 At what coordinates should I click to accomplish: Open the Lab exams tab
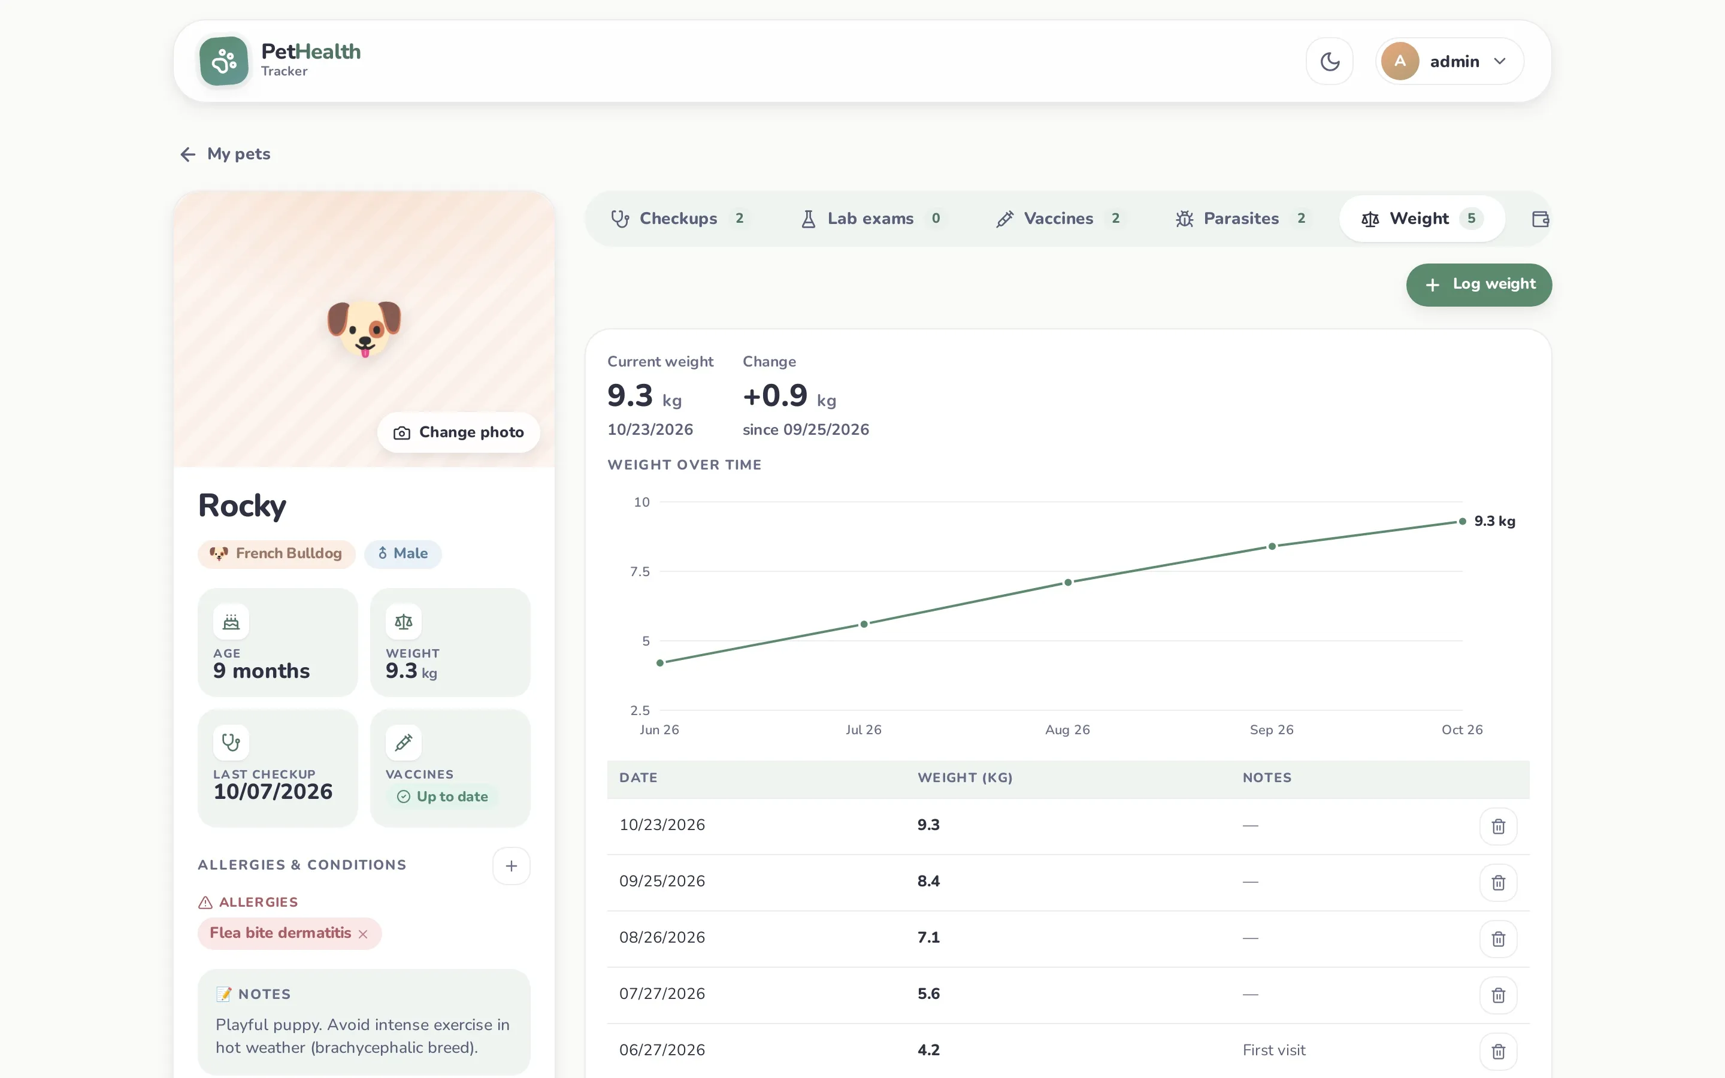coord(871,219)
